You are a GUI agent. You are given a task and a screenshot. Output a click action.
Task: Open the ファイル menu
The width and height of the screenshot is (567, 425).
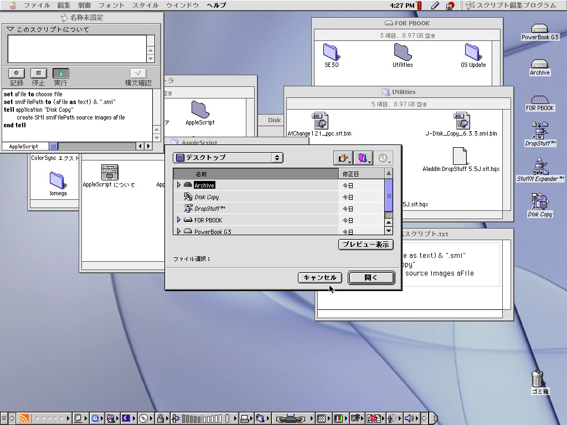pos(37,5)
